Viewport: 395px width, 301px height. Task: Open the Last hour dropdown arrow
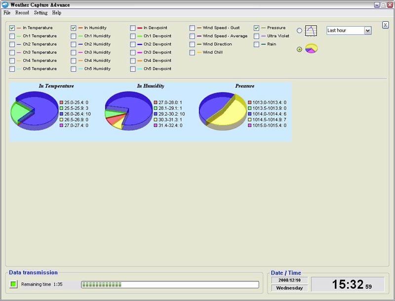(x=368, y=31)
